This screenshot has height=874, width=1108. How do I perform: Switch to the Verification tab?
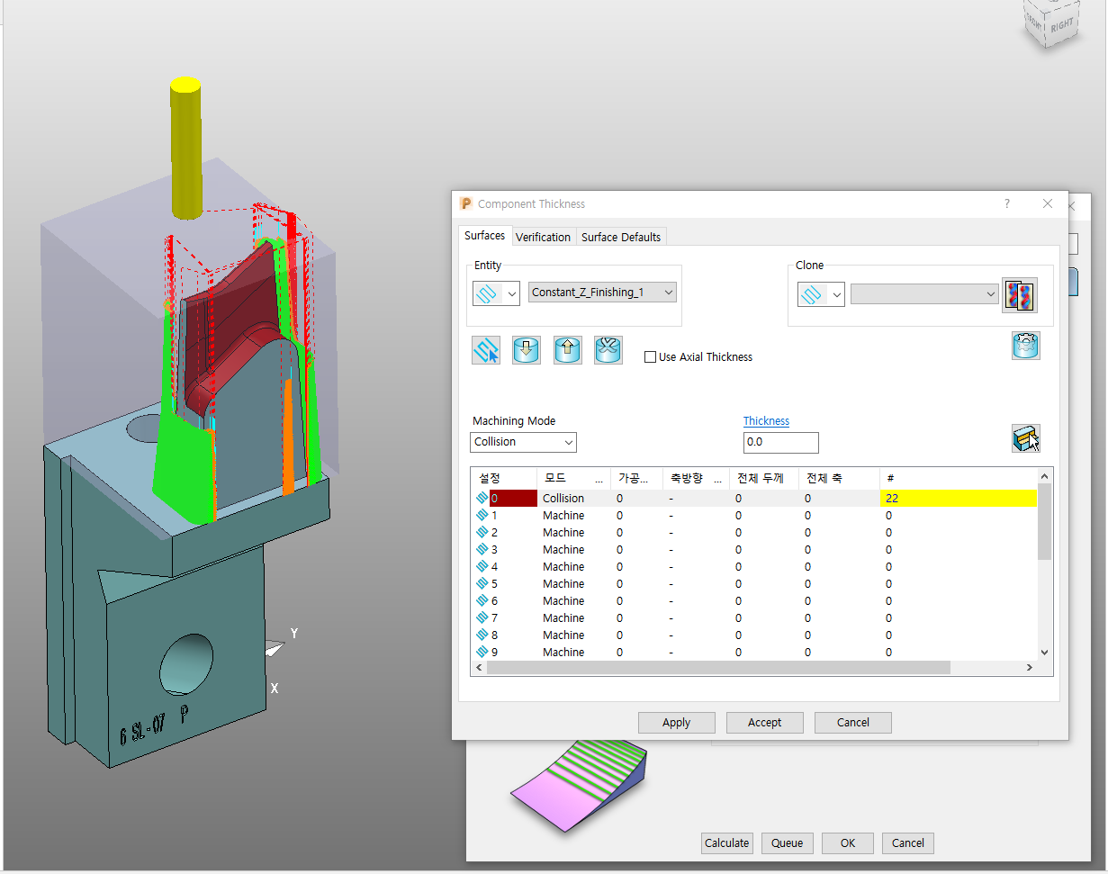[544, 236]
